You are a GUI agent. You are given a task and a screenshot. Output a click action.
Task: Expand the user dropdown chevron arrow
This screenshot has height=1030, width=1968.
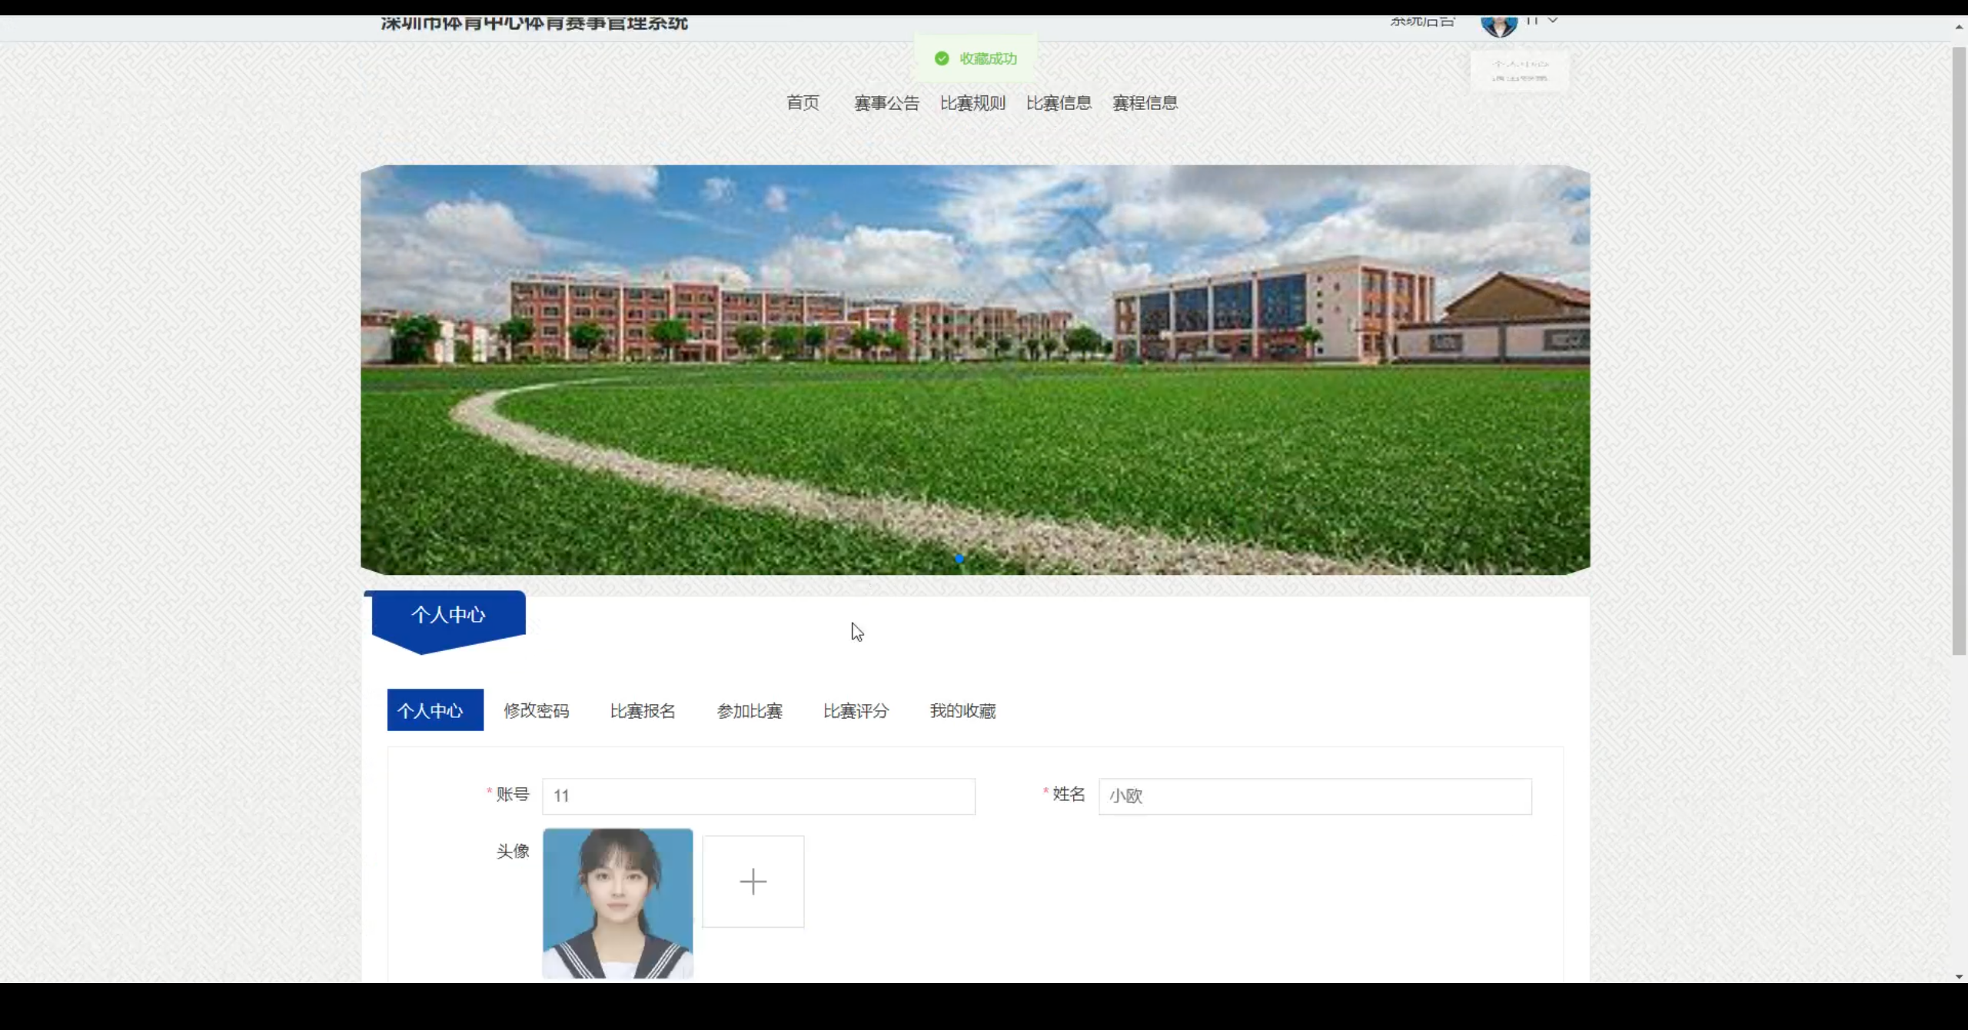click(1553, 21)
